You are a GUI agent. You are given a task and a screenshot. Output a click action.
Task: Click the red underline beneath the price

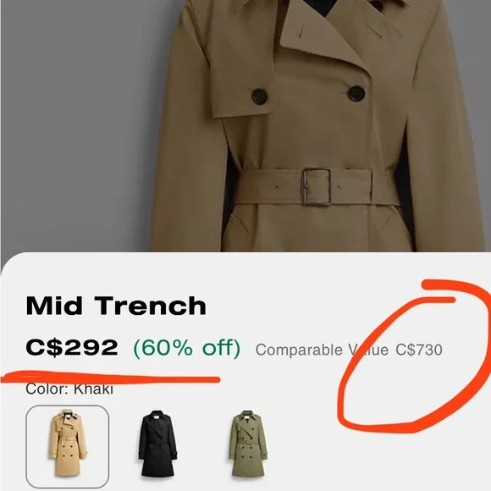(110, 377)
